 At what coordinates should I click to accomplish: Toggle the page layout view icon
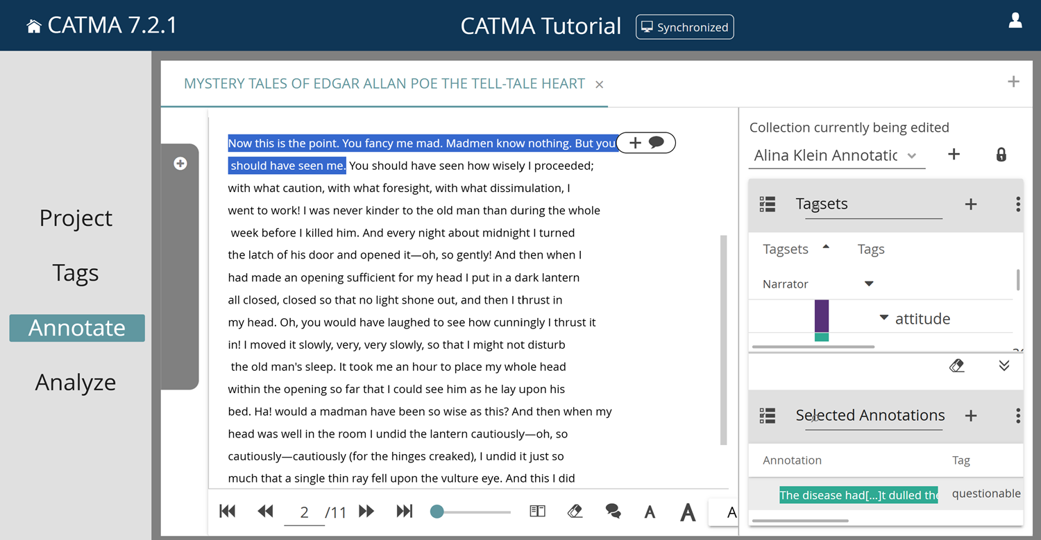tap(538, 511)
